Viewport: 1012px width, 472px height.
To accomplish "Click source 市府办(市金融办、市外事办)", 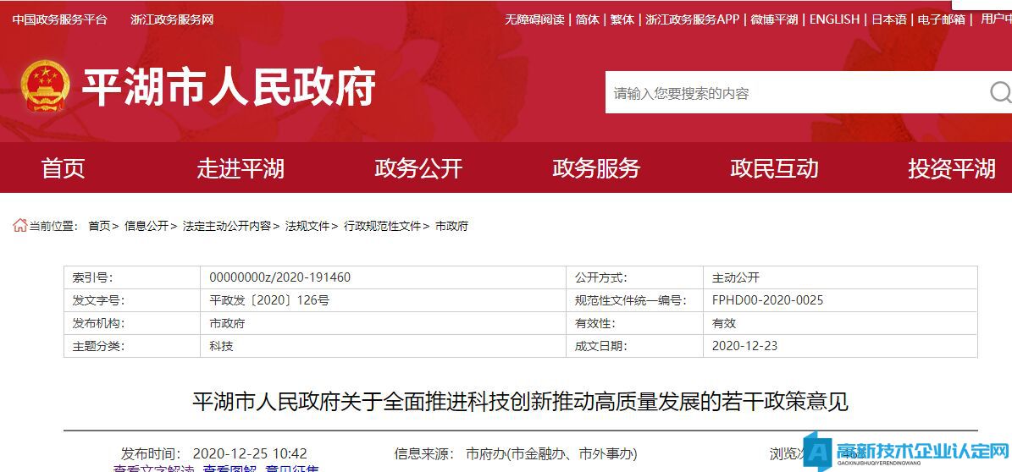I will (551, 453).
